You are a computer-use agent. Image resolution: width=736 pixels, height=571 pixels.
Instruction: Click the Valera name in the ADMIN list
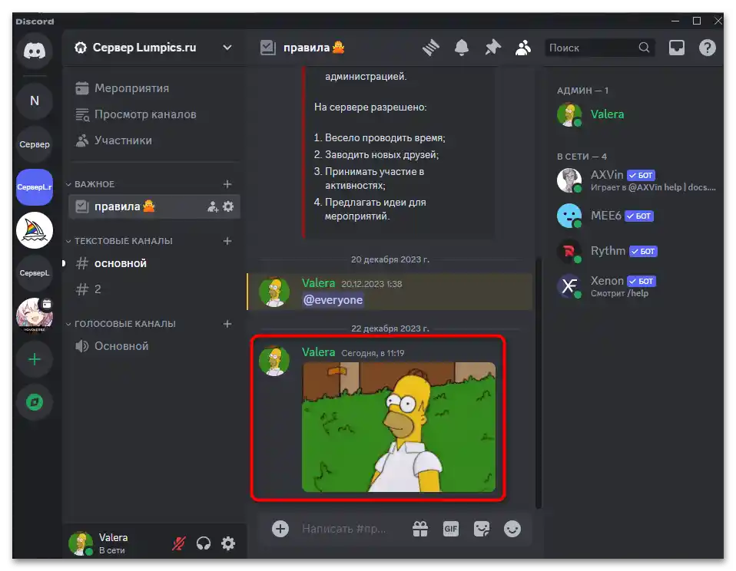[608, 114]
